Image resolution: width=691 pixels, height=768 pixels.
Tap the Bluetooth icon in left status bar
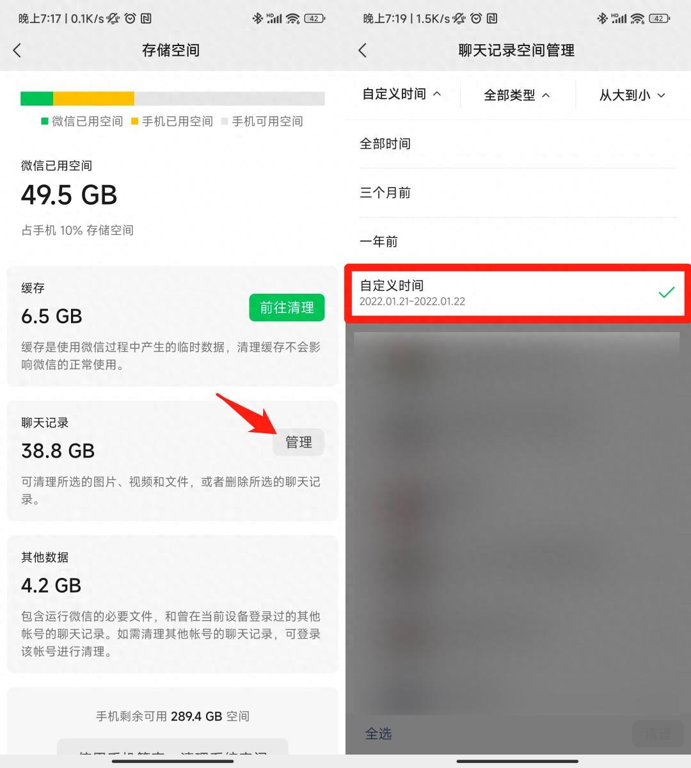[257, 19]
